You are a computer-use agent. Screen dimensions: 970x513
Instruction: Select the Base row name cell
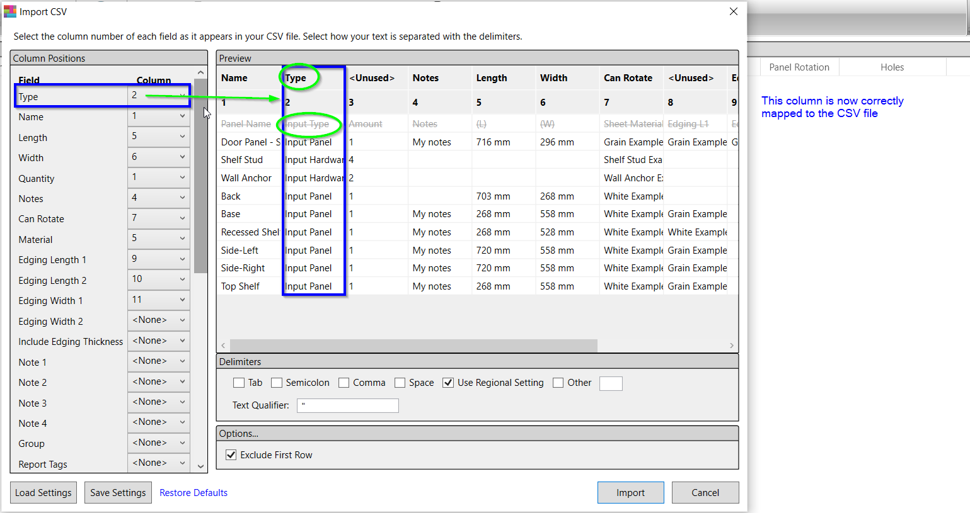250,214
